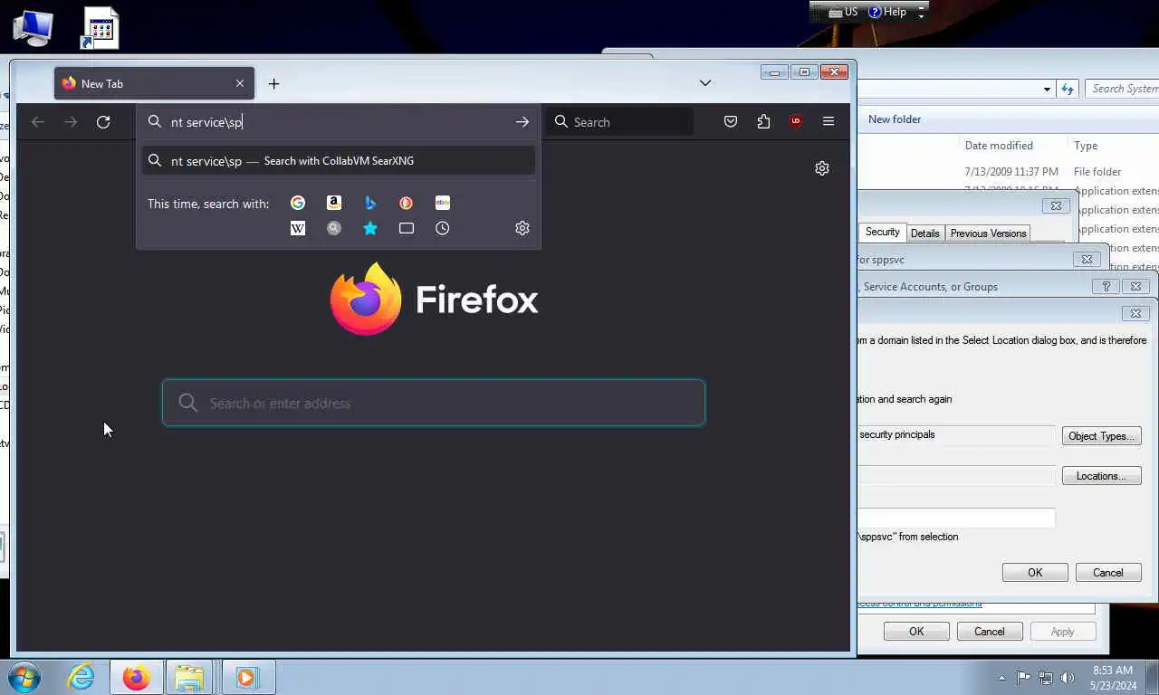Click the Firefox toolbar Search box

coord(620,121)
